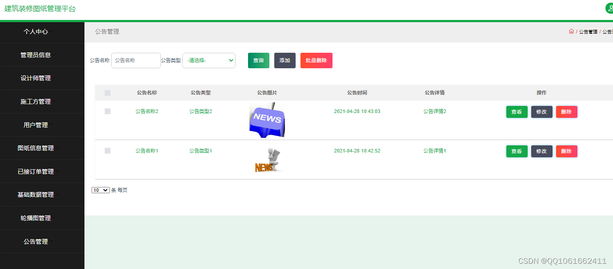Open the 10 条每页 page size dropdown
613x269 pixels.
pyautogui.click(x=100, y=190)
